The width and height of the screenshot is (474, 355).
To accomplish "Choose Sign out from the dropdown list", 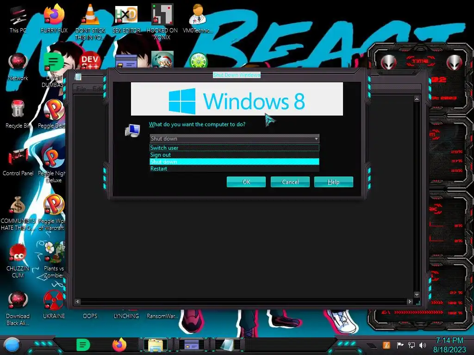I will (234, 154).
